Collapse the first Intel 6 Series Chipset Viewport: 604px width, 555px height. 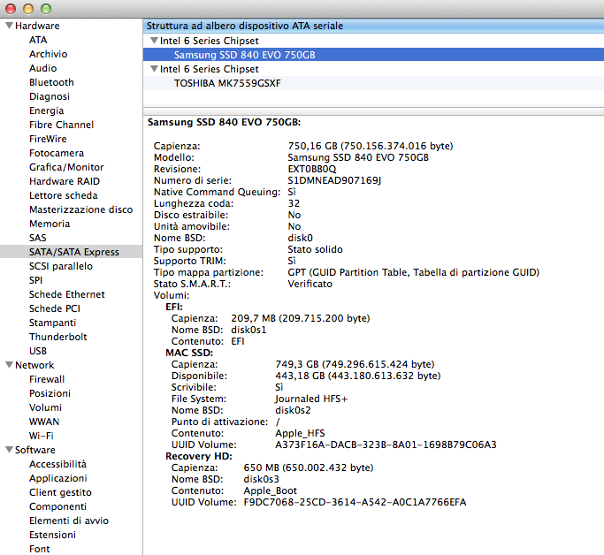tap(154, 41)
